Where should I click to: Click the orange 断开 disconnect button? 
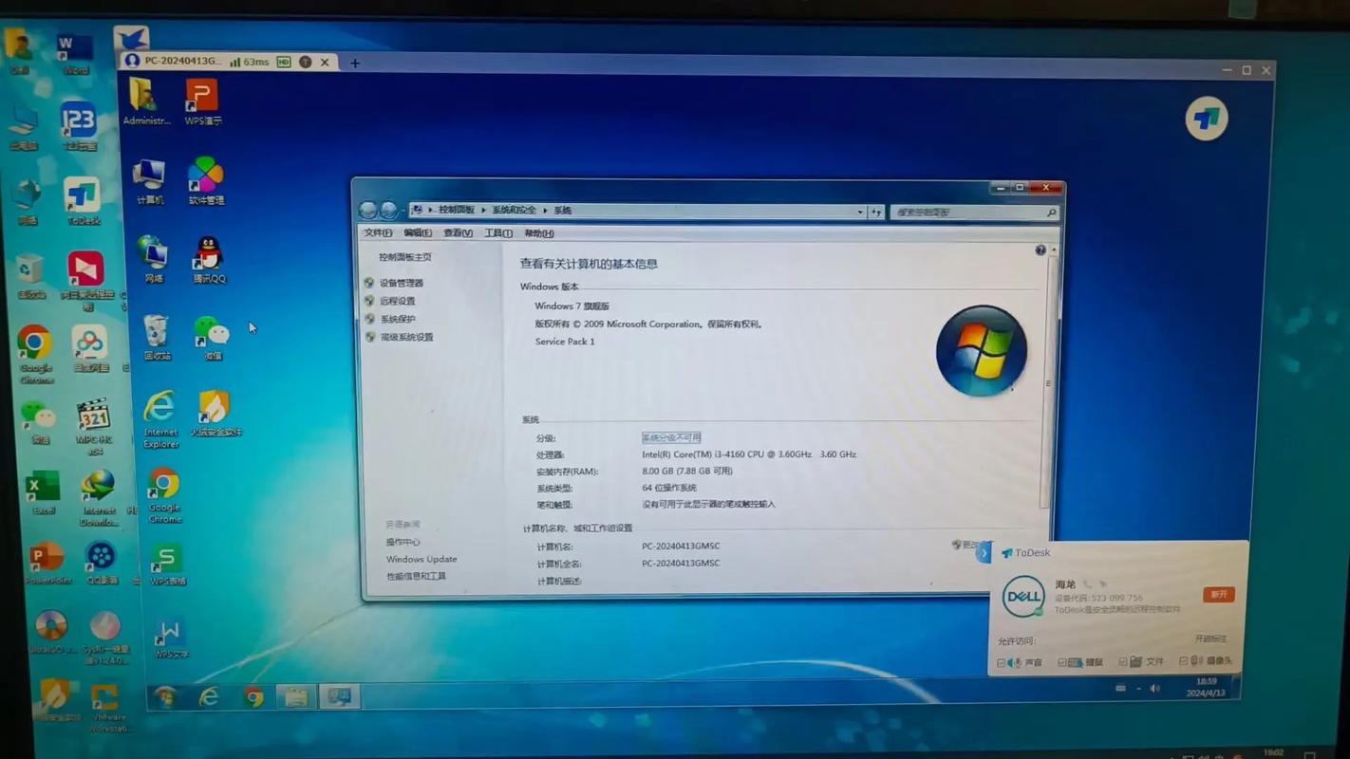point(1219,594)
